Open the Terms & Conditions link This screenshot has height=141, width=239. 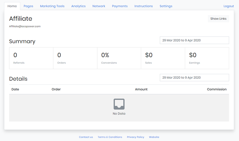(x=110, y=137)
